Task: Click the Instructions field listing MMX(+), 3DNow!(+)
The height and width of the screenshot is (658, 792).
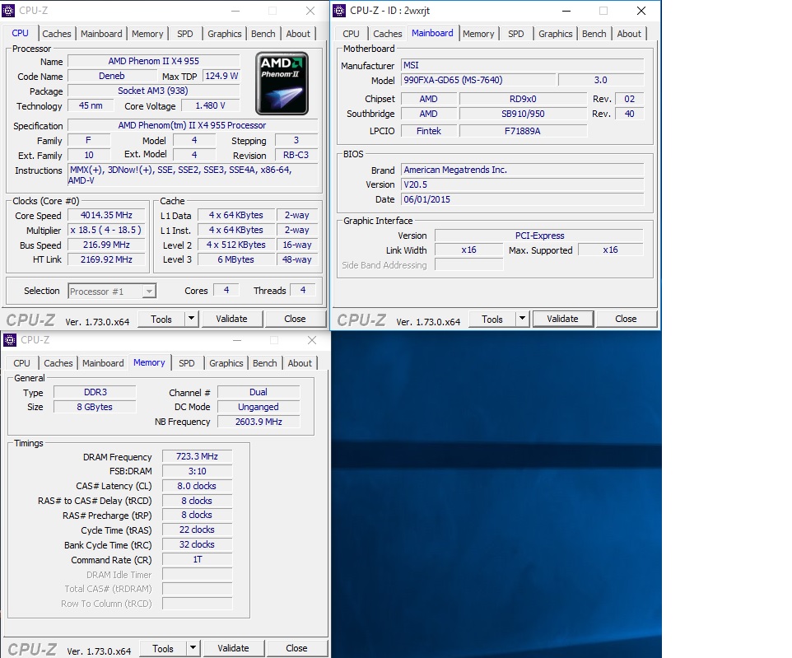Action: 193,175
